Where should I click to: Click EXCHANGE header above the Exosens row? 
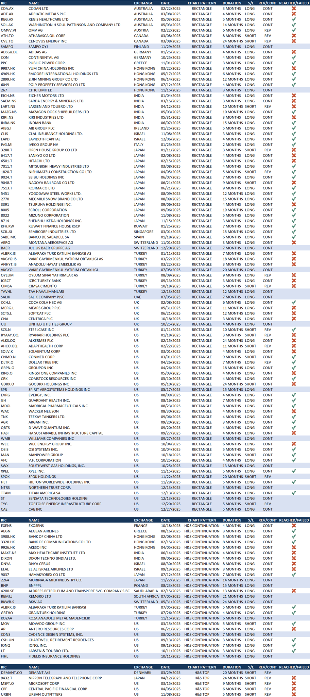pyautogui.click(x=143, y=520)
